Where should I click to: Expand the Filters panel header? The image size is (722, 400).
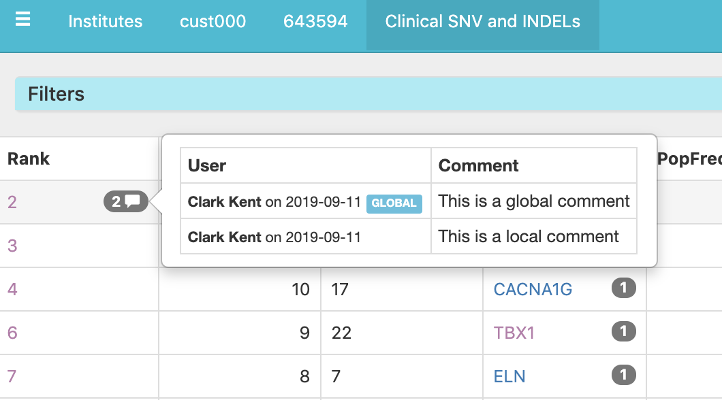click(368, 94)
